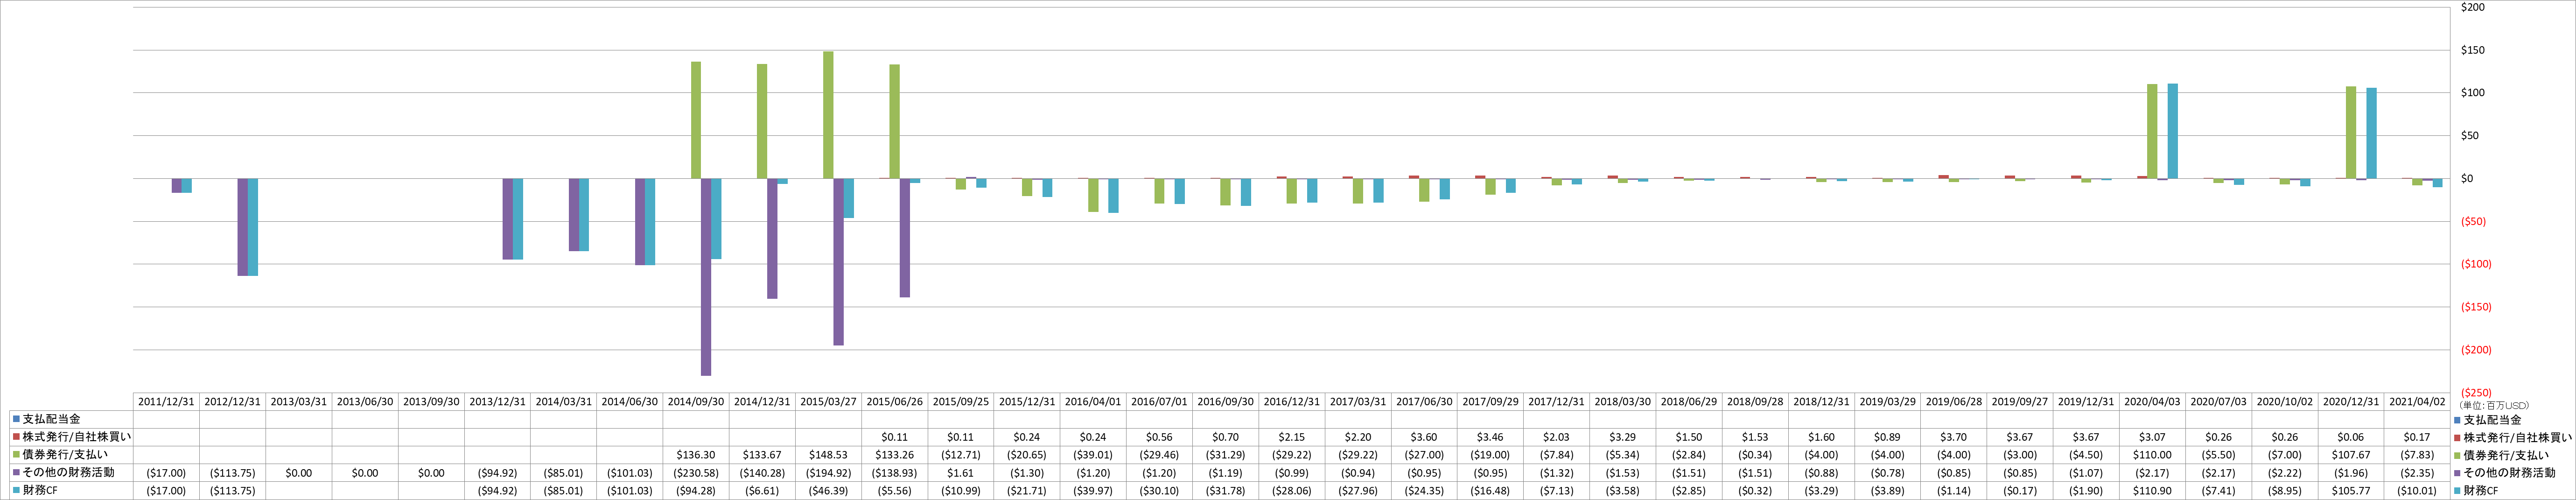This screenshot has height=500, width=2576.
Task: Select the ($194.92) cell in the table
Action: (x=828, y=473)
